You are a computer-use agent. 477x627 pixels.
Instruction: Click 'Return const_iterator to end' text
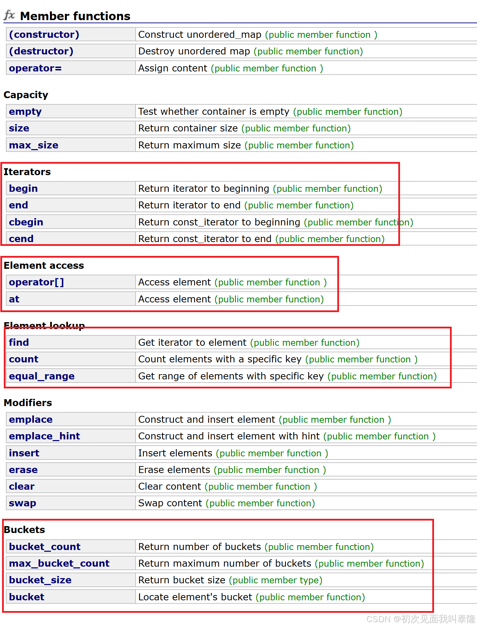click(x=205, y=239)
